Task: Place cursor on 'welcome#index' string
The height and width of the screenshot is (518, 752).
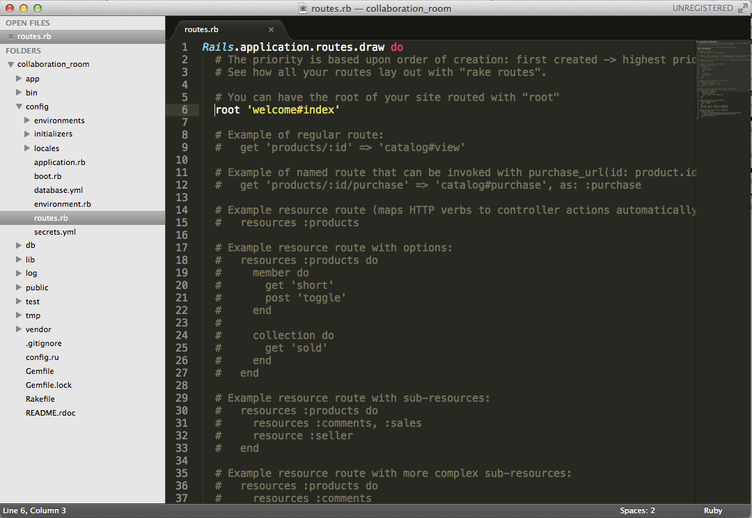Action: [294, 110]
